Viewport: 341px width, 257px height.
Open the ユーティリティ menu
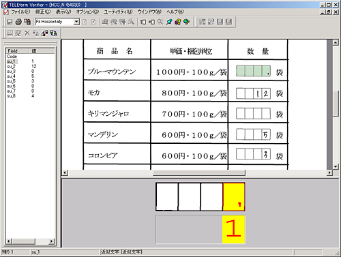tap(118, 12)
